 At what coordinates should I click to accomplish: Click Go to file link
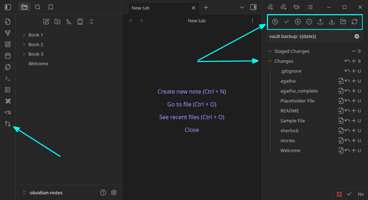[192, 104]
